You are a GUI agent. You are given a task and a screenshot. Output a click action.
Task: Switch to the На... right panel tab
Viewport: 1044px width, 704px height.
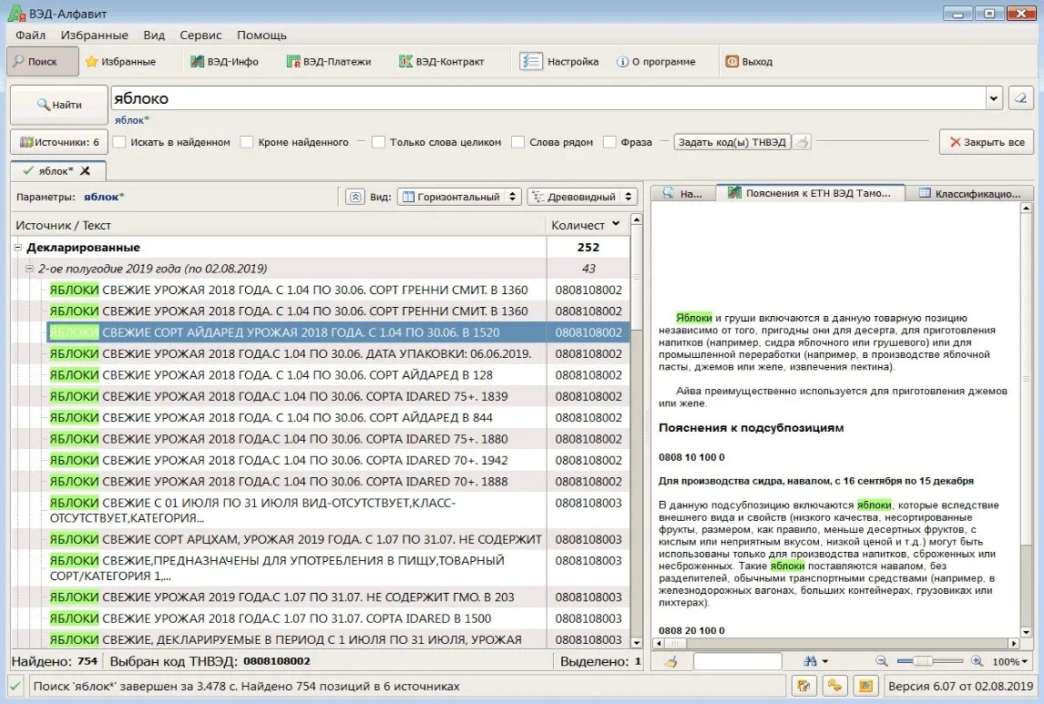pos(682,194)
